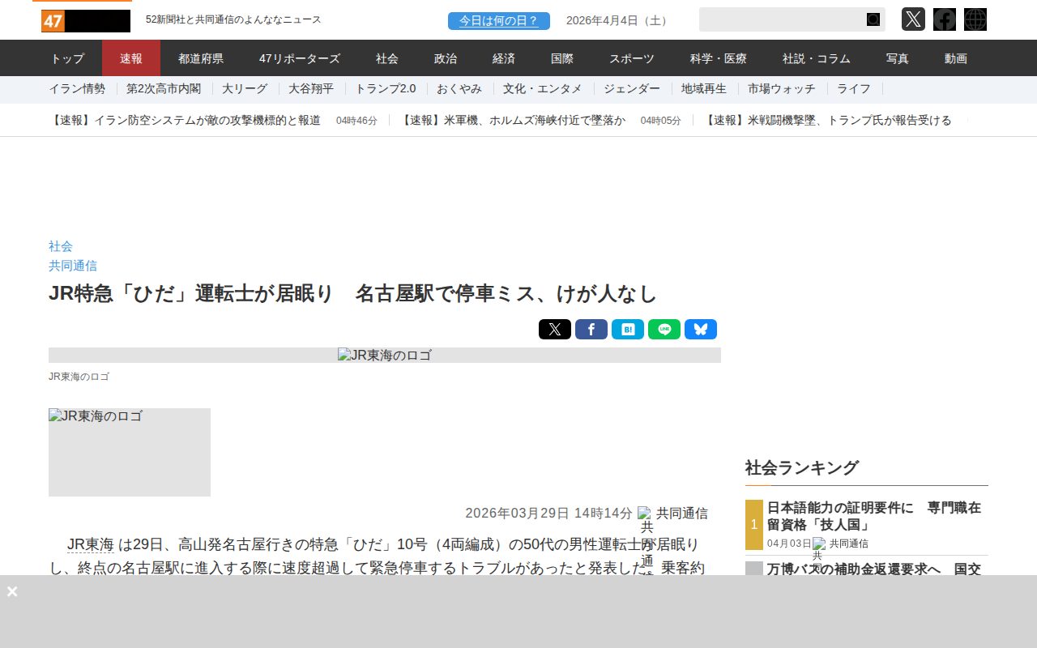The width and height of the screenshot is (1037, 648).
Task: Click the 今日は何の日？ button
Action: 499,21
